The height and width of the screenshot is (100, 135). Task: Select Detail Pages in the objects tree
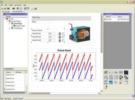coord(21,26)
